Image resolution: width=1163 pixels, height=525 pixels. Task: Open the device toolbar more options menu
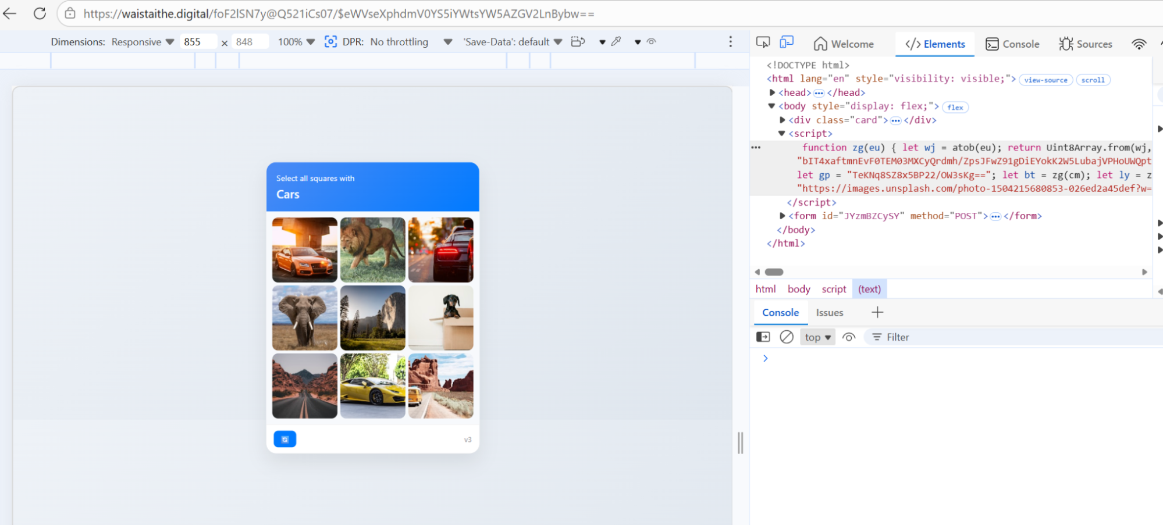tap(731, 41)
